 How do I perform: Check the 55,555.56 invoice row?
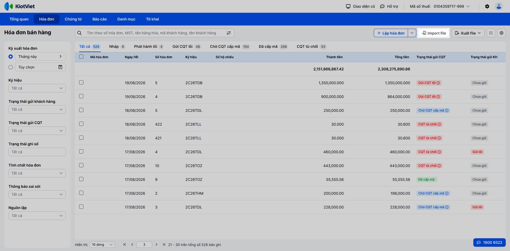coord(81,179)
